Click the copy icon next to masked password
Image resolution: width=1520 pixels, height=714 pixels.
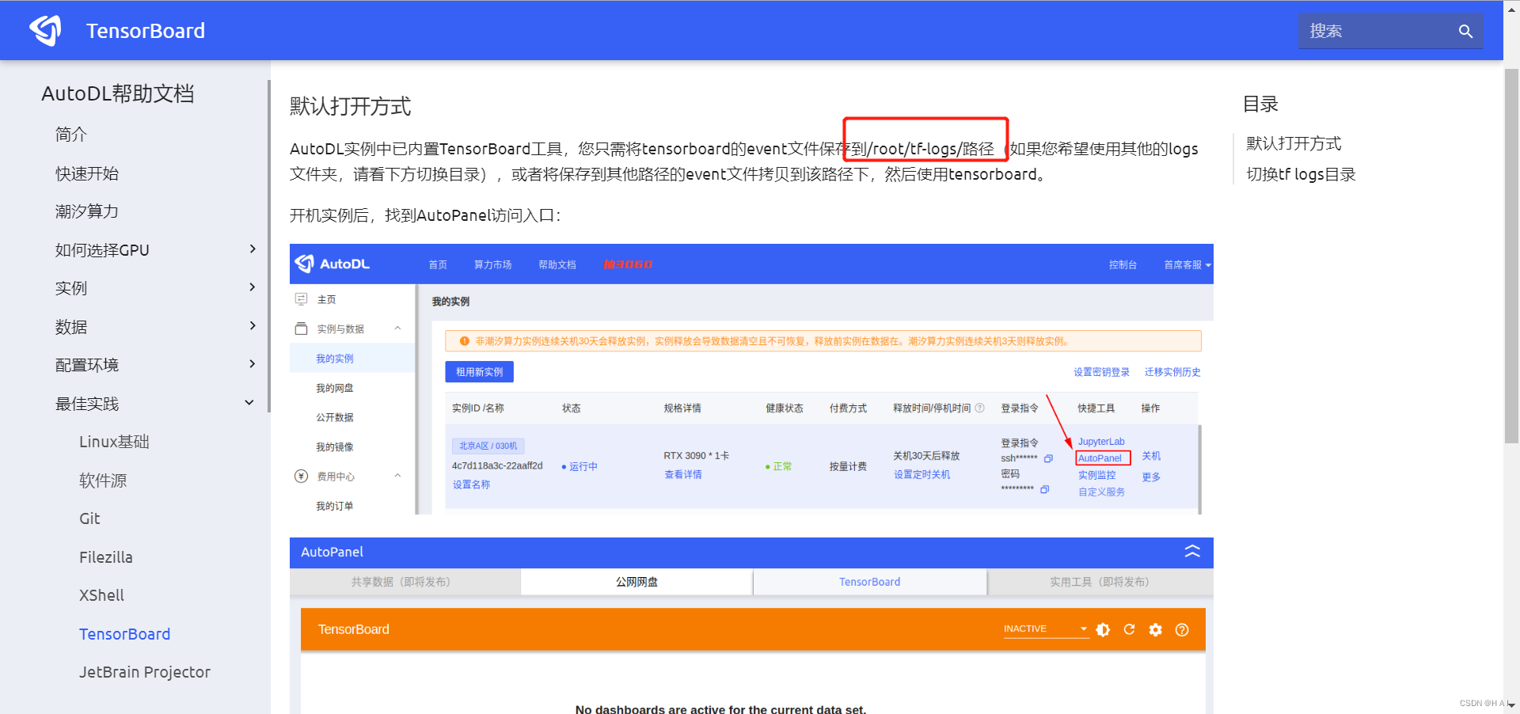1044,489
